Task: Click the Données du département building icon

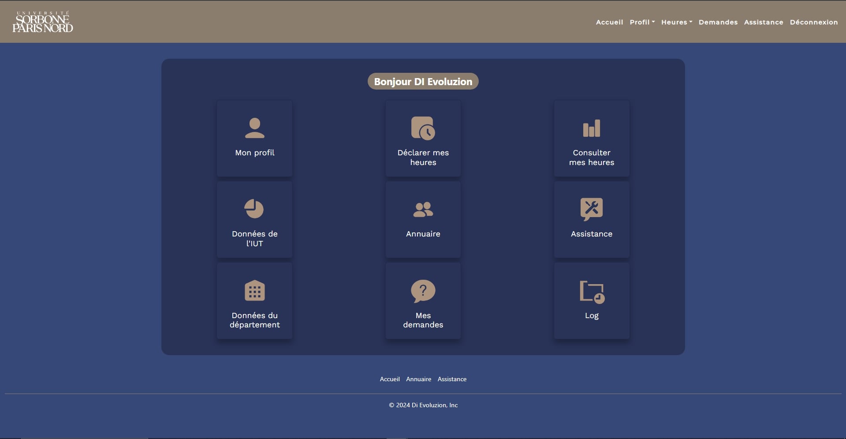Action: pos(254,291)
